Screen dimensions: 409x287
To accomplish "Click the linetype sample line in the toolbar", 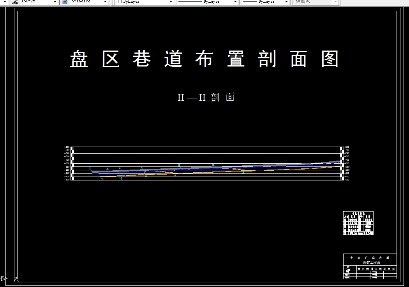I will (x=191, y=2).
